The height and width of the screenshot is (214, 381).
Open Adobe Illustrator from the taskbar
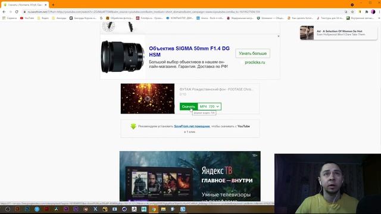[x=17, y=209]
